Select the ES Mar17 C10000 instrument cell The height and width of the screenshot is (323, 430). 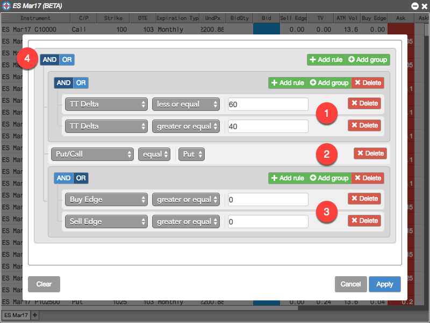pos(35,30)
